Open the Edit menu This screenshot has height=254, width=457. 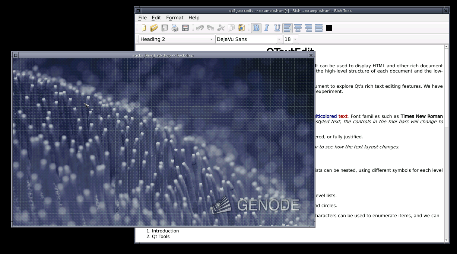156,17
